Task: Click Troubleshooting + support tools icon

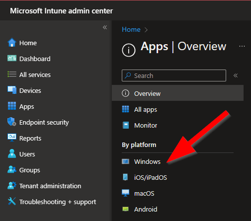Action: click(12, 201)
